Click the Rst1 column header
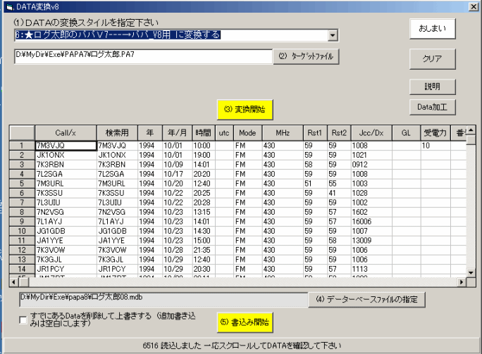This screenshot has width=482, height=354. [315, 133]
